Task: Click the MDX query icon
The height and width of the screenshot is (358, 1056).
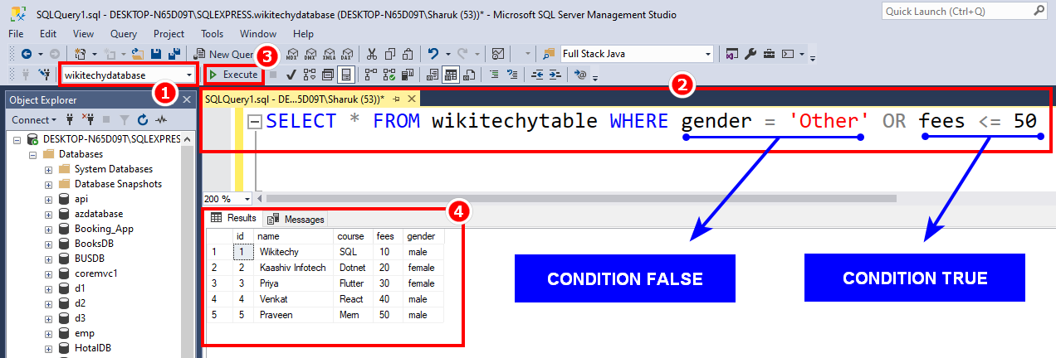Action: click(292, 54)
